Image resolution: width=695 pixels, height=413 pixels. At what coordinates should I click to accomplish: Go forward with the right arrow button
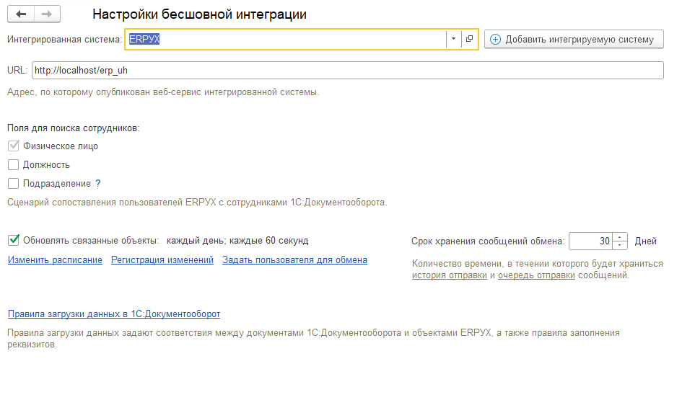click(47, 14)
